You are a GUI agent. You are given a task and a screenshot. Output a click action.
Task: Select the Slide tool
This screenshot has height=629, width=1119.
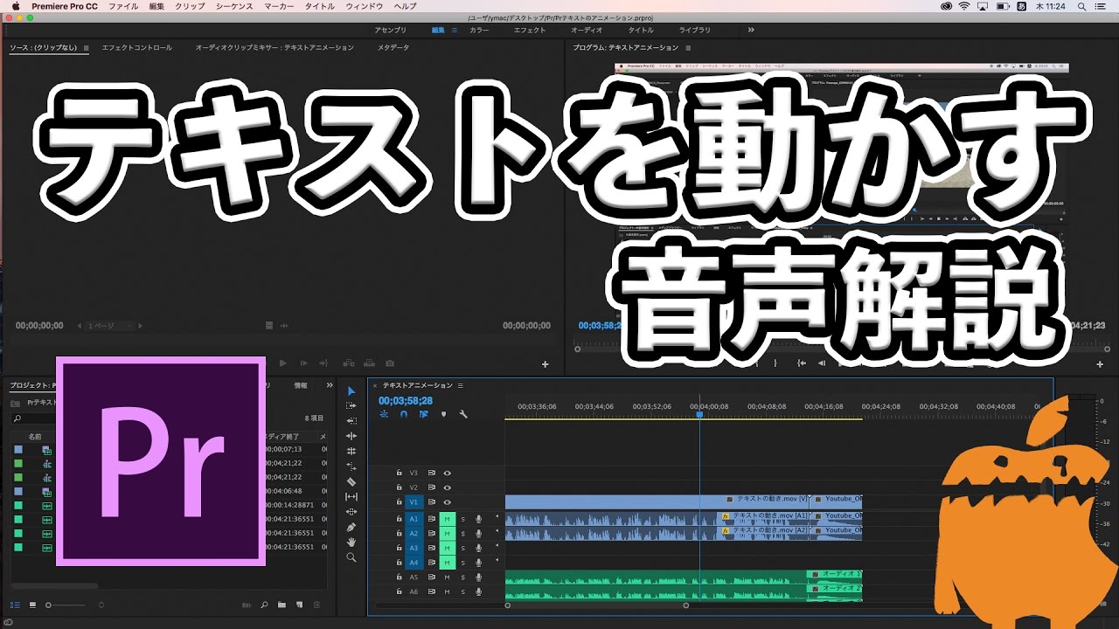[x=351, y=511]
